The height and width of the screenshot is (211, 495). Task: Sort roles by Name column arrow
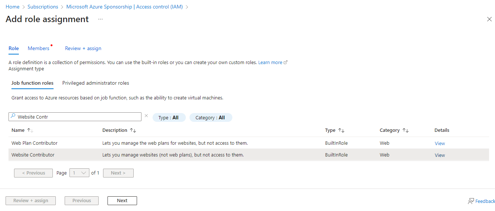point(30,130)
